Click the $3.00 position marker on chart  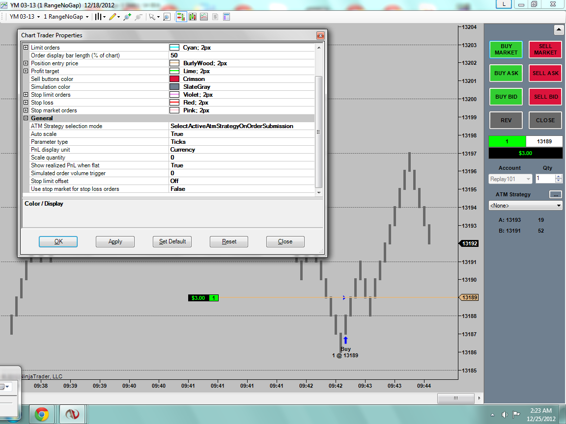pos(203,298)
